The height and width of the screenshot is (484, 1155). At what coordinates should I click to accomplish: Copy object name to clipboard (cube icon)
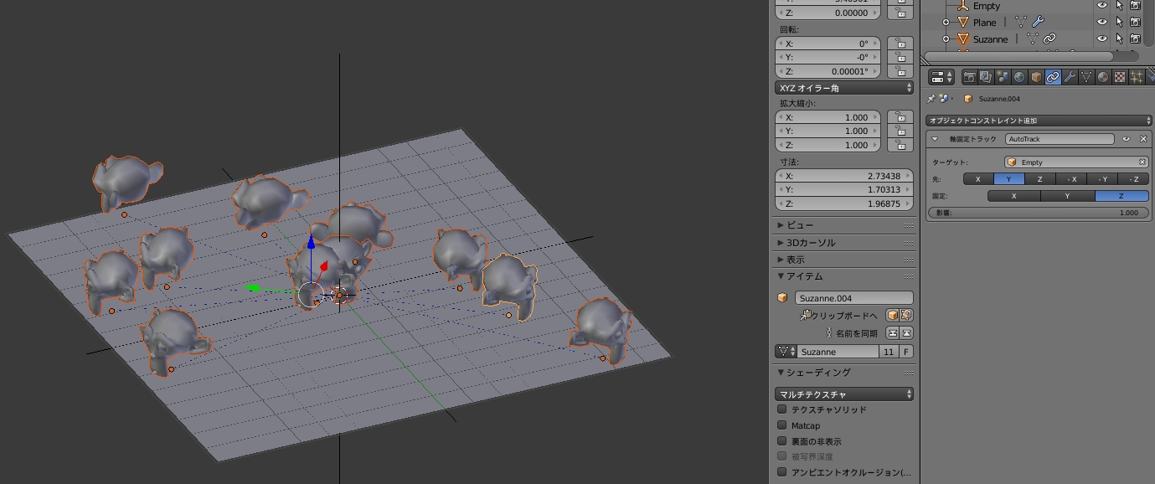(x=893, y=315)
